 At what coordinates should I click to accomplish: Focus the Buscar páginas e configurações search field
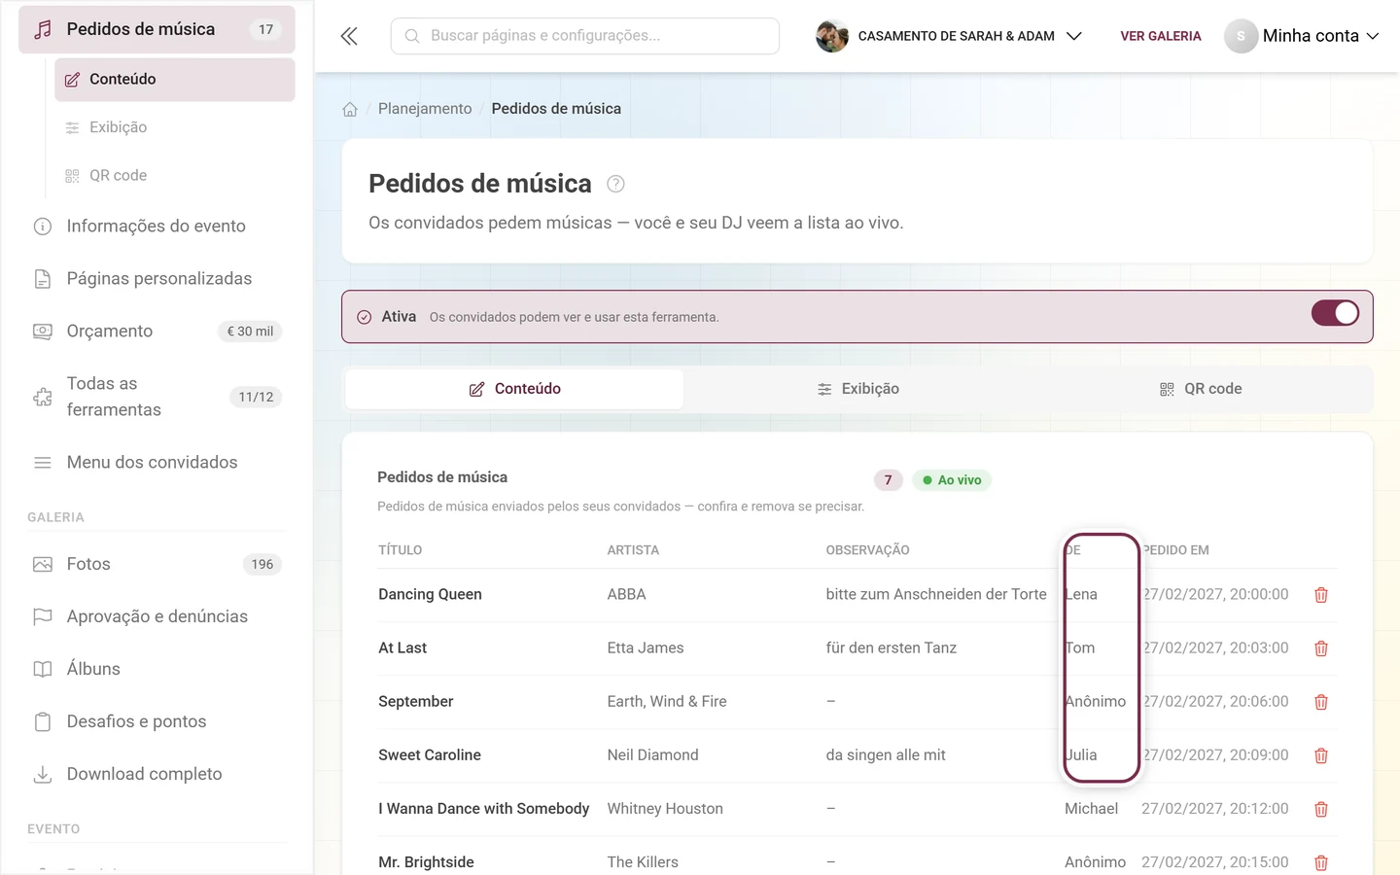584,36
